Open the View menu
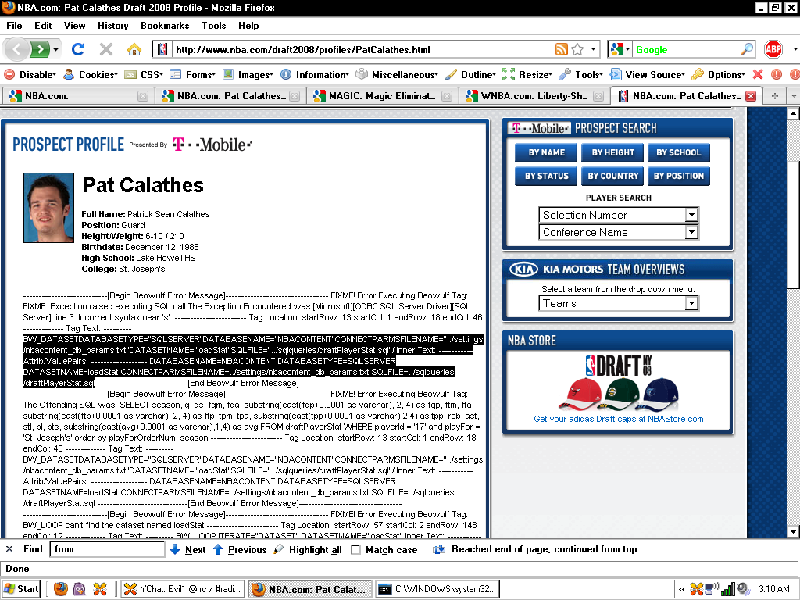This screenshot has height=600, width=800. point(74,26)
